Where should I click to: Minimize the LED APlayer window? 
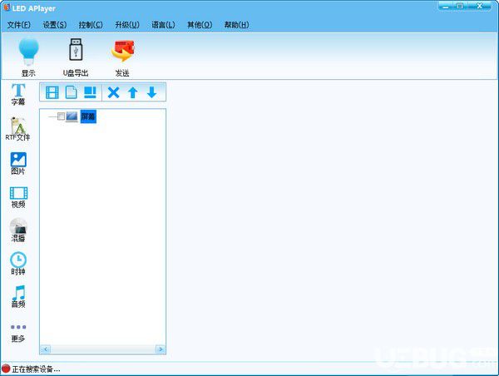click(x=446, y=7)
